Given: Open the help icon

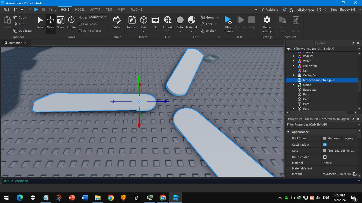Looking at the screenshot, I should 319,10.
